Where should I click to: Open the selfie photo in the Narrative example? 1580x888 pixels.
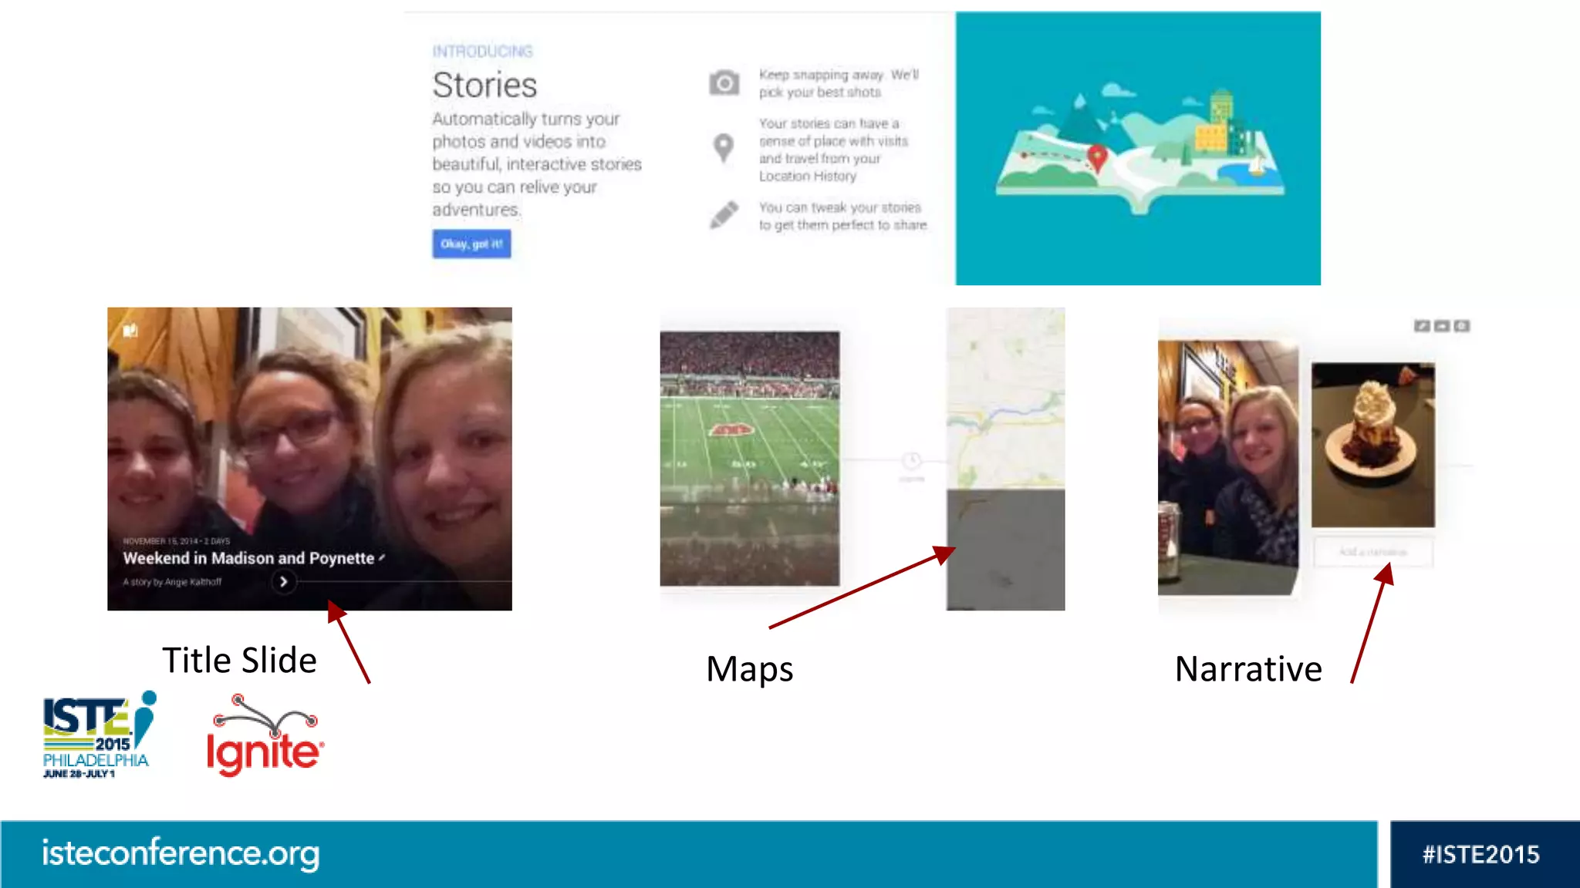coord(1227,468)
